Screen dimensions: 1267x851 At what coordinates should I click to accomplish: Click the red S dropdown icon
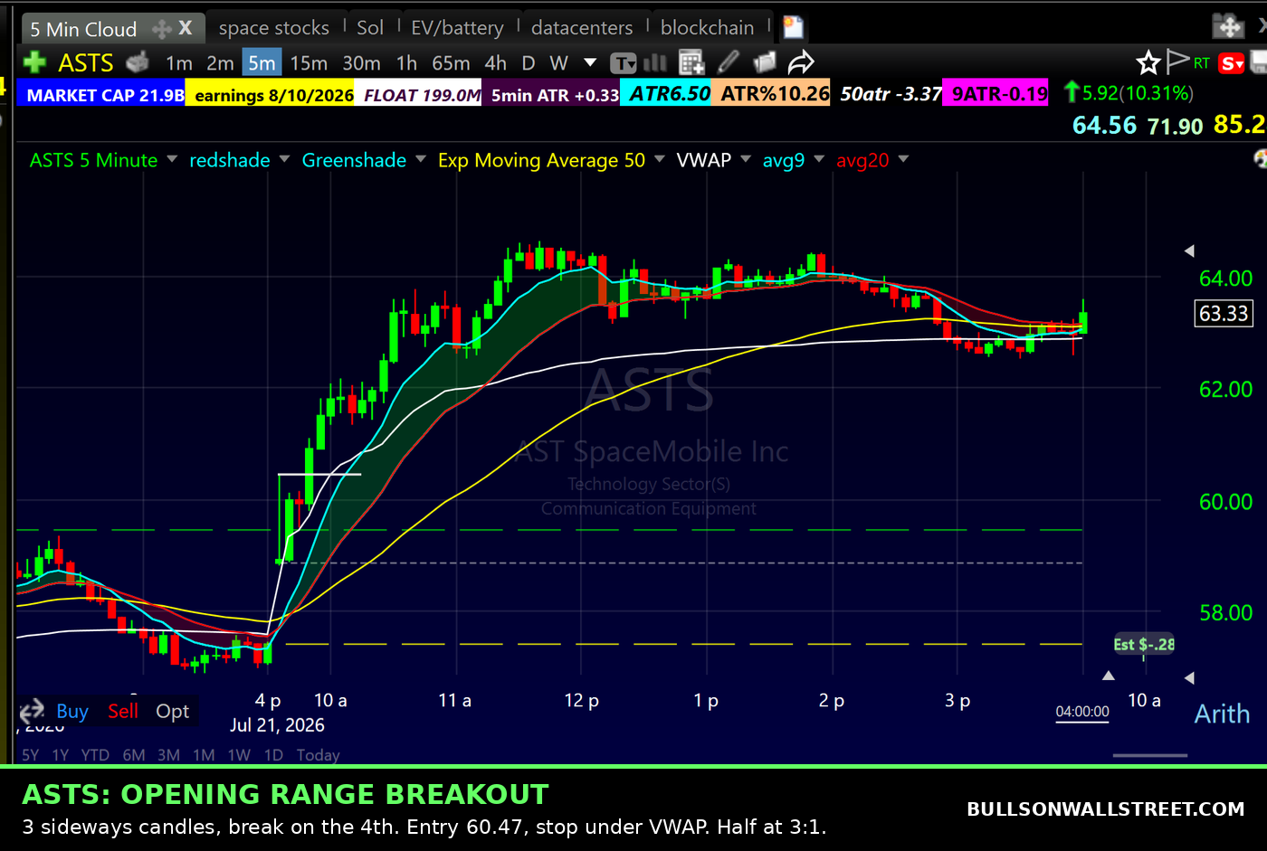click(x=1232, y=63)
